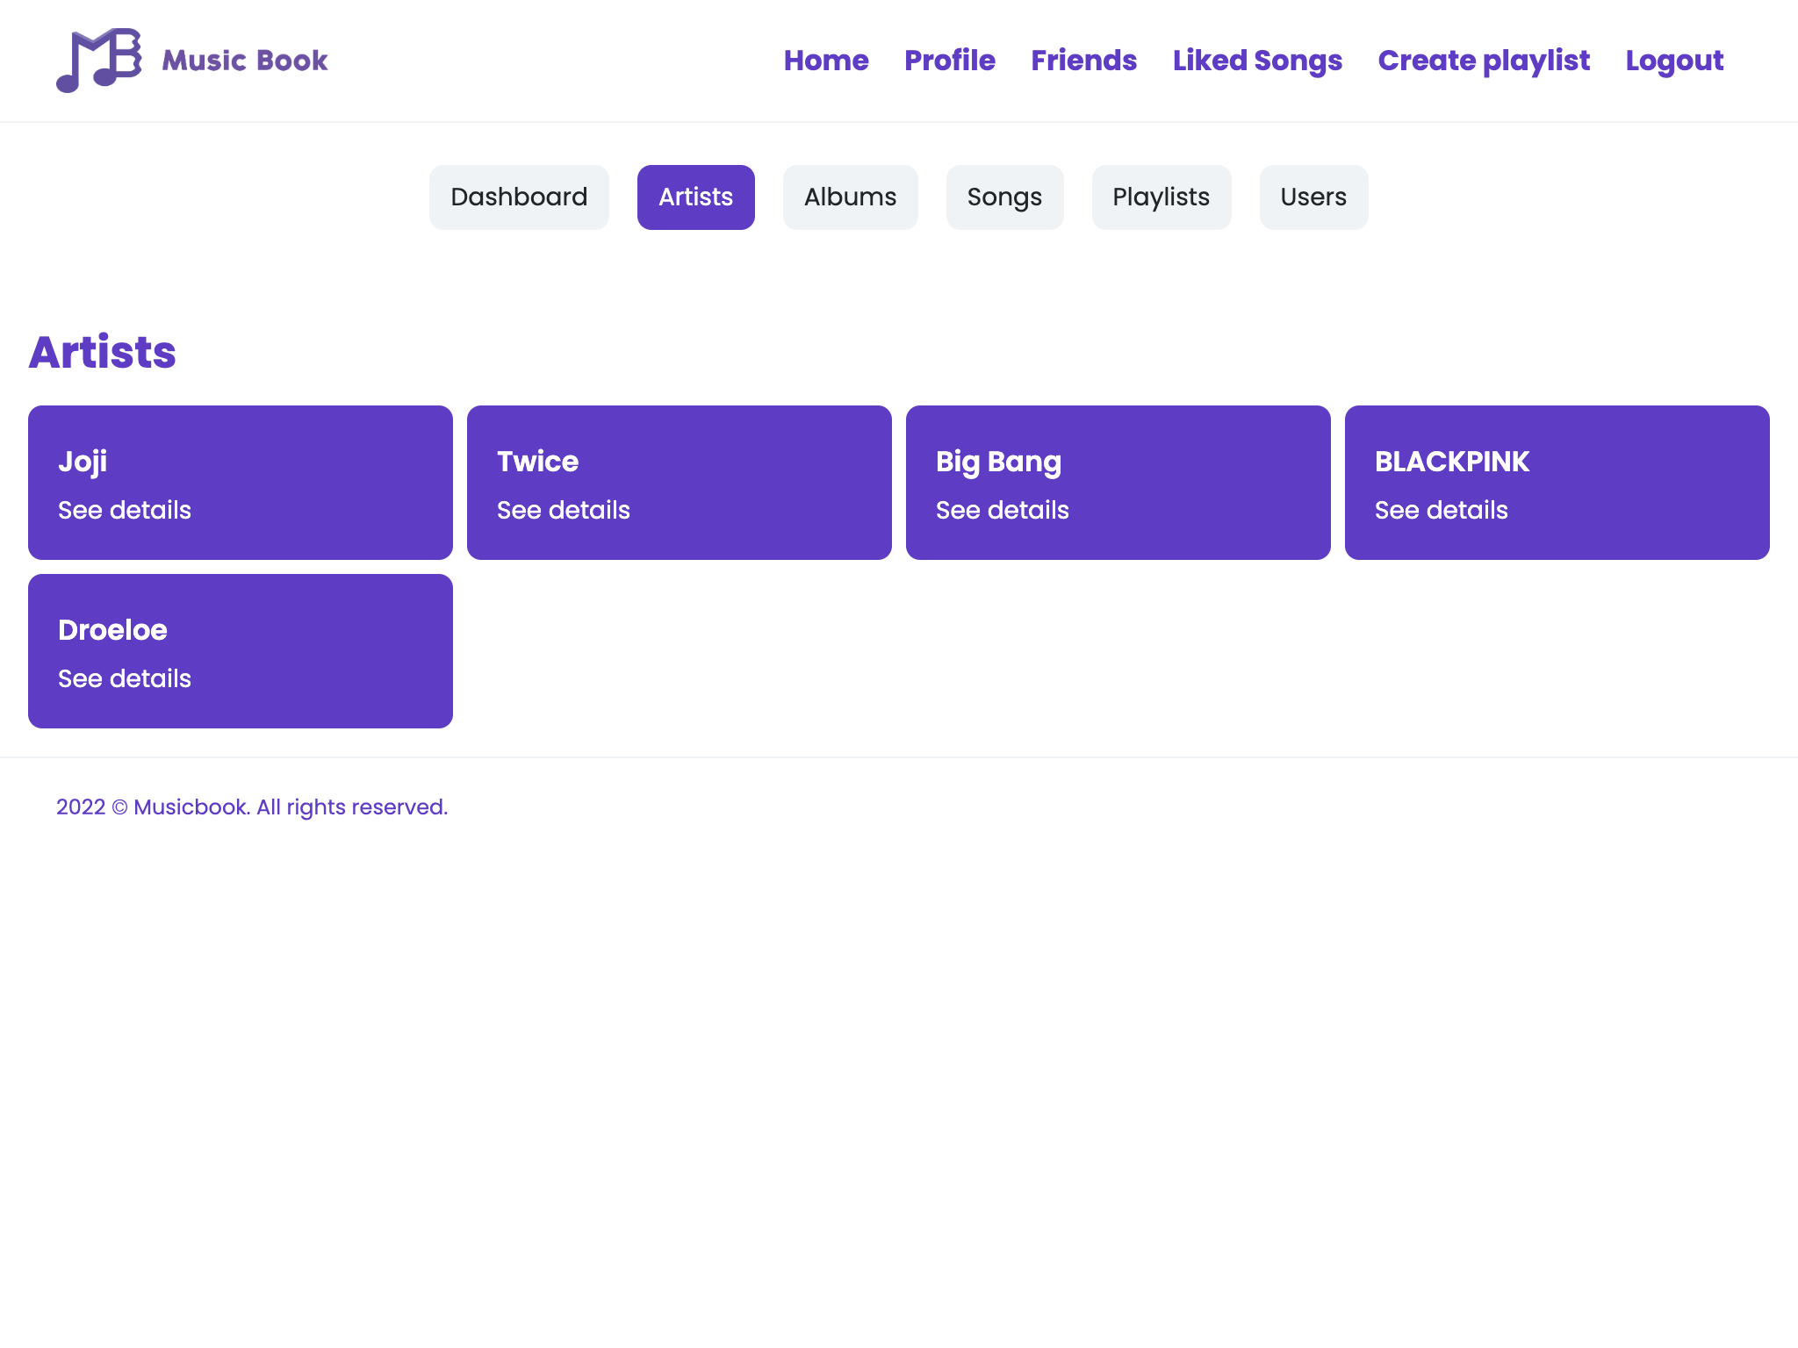Viewport: 1798px width, 1348px height.
Task: Switch to the Playlists tab
Action: pyautogui.click(x=1161, y=197)
